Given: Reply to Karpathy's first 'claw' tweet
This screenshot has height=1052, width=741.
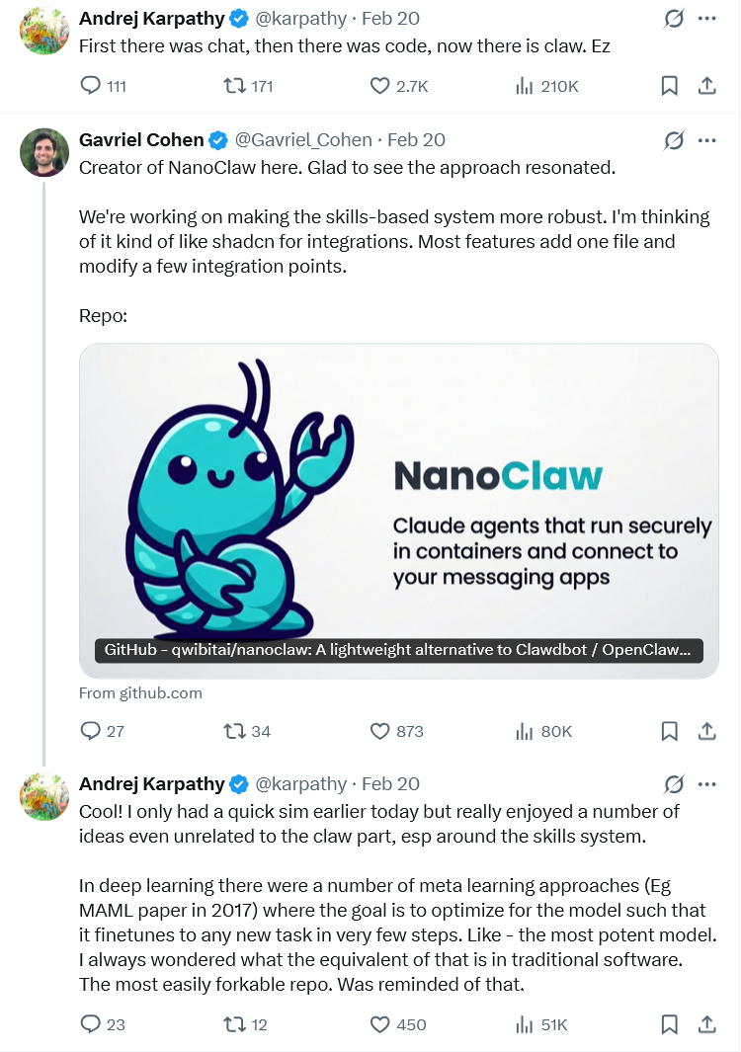Looking at the screenshot, I should pos(91,87).
